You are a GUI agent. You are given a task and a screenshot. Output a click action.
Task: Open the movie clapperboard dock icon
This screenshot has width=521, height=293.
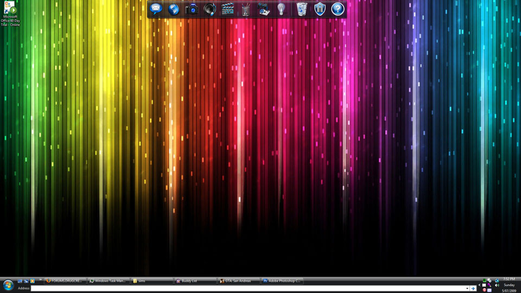pos(227,9)
